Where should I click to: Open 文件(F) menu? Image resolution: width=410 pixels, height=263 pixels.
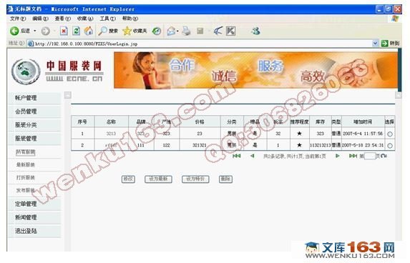coord(18,19)
